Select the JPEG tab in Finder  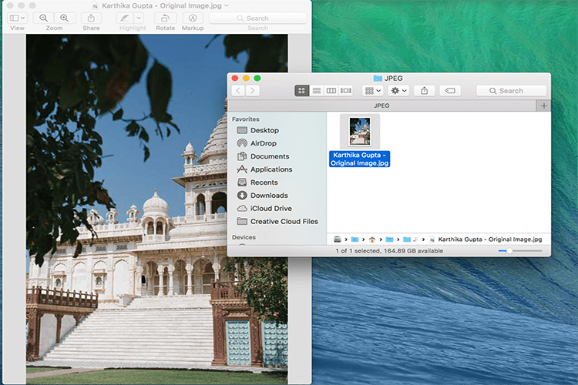coord(381,105)
